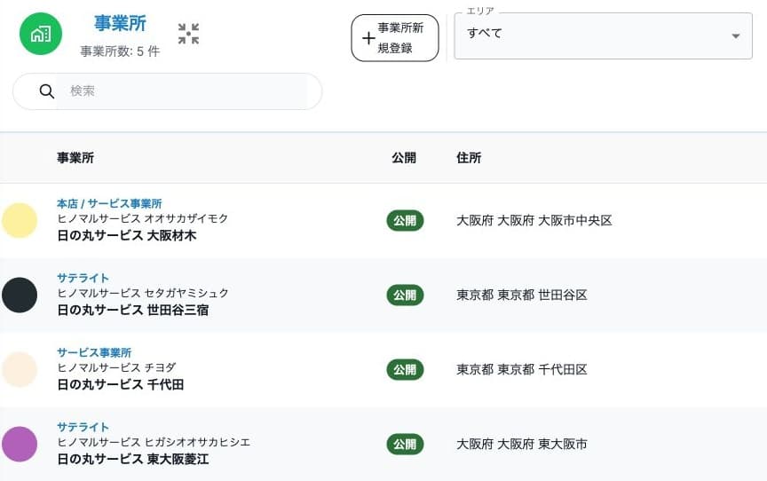Click the purple swatch for 東大阪菱江
The image size is (767, 481).
pos(20,444)
